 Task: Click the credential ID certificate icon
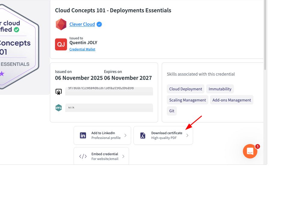[x=59, y=92]
